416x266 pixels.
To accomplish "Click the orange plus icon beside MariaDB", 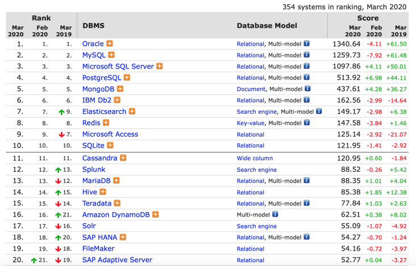I will [117, 181].
